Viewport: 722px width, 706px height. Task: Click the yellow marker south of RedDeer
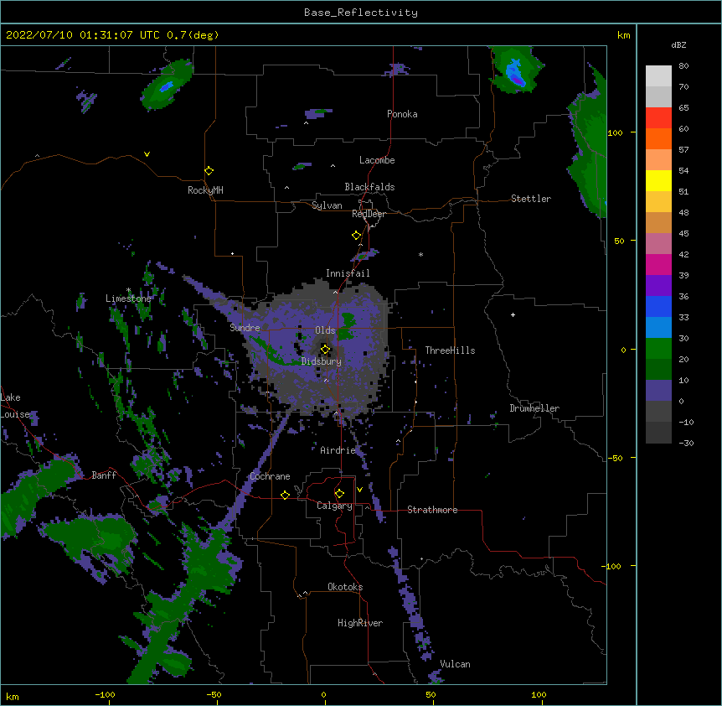click(x=356, y=236)
